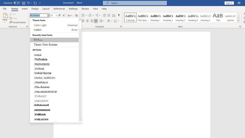
Task: Toggle Align Left alignment
Action: pyautogui.click(x=83, y=21)
